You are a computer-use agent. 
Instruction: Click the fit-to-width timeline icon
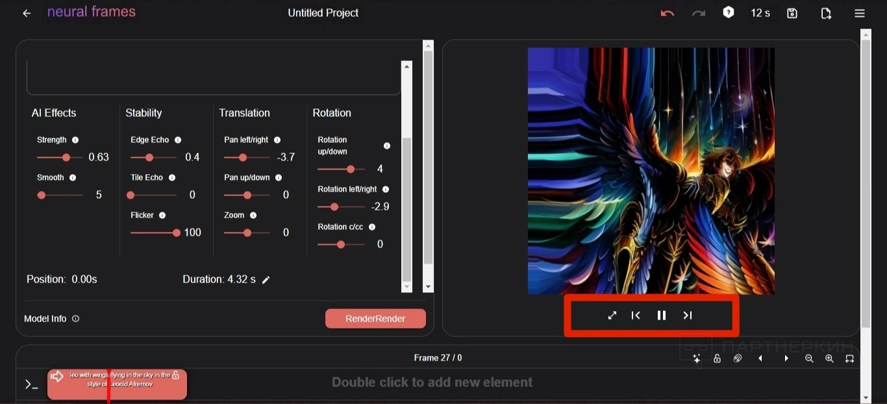pyautogui.click(x=849, y=359)
